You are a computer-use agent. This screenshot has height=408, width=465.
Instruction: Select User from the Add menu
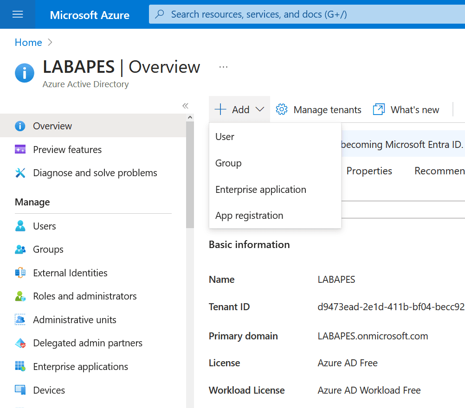tap(225, 137)
